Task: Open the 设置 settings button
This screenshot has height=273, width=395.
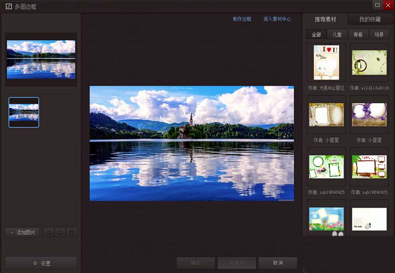Action: tap(41, 263)
